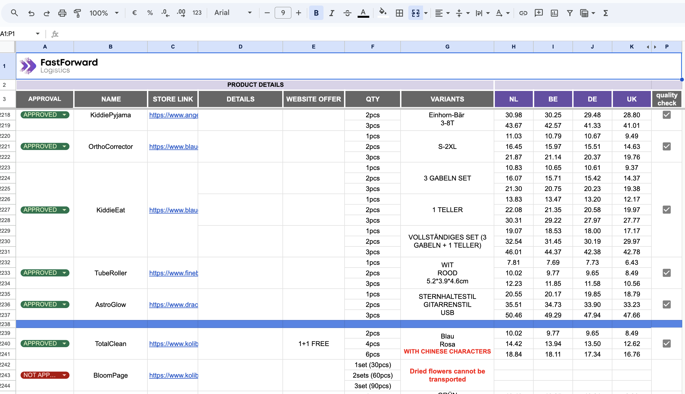Select the '3 GABELN SET' cell
Viewport: 685px width, 394px height.
447,178
